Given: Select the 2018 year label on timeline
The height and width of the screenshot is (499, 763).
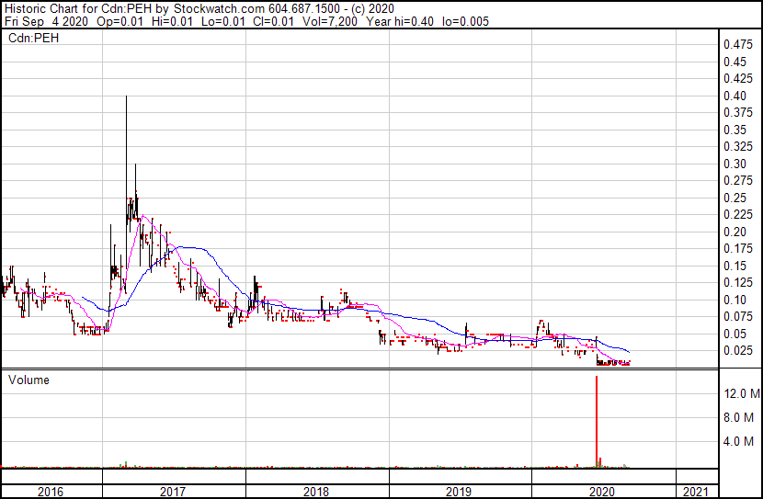Looking at the screenshot, I should point(316,492).
